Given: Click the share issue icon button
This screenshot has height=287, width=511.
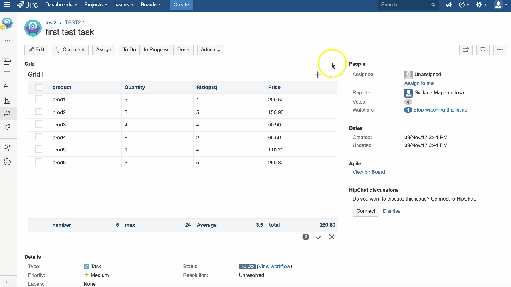Looking at the screenshot, I should click(x=466, y=50).
